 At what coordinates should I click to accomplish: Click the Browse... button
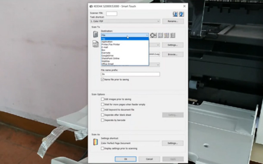[172, 54]
